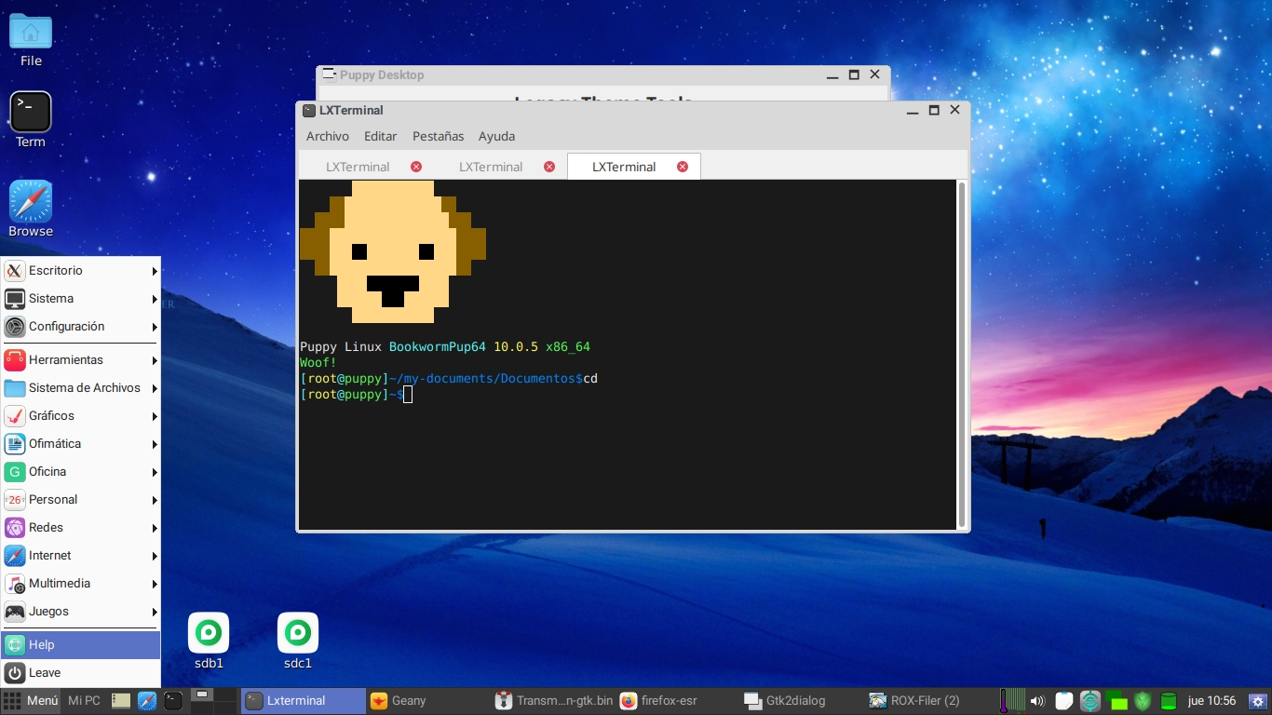Viewport: 1272px width, 715px height.
Task: Close the first LXTerminal tab
Action: pos(416,167)
